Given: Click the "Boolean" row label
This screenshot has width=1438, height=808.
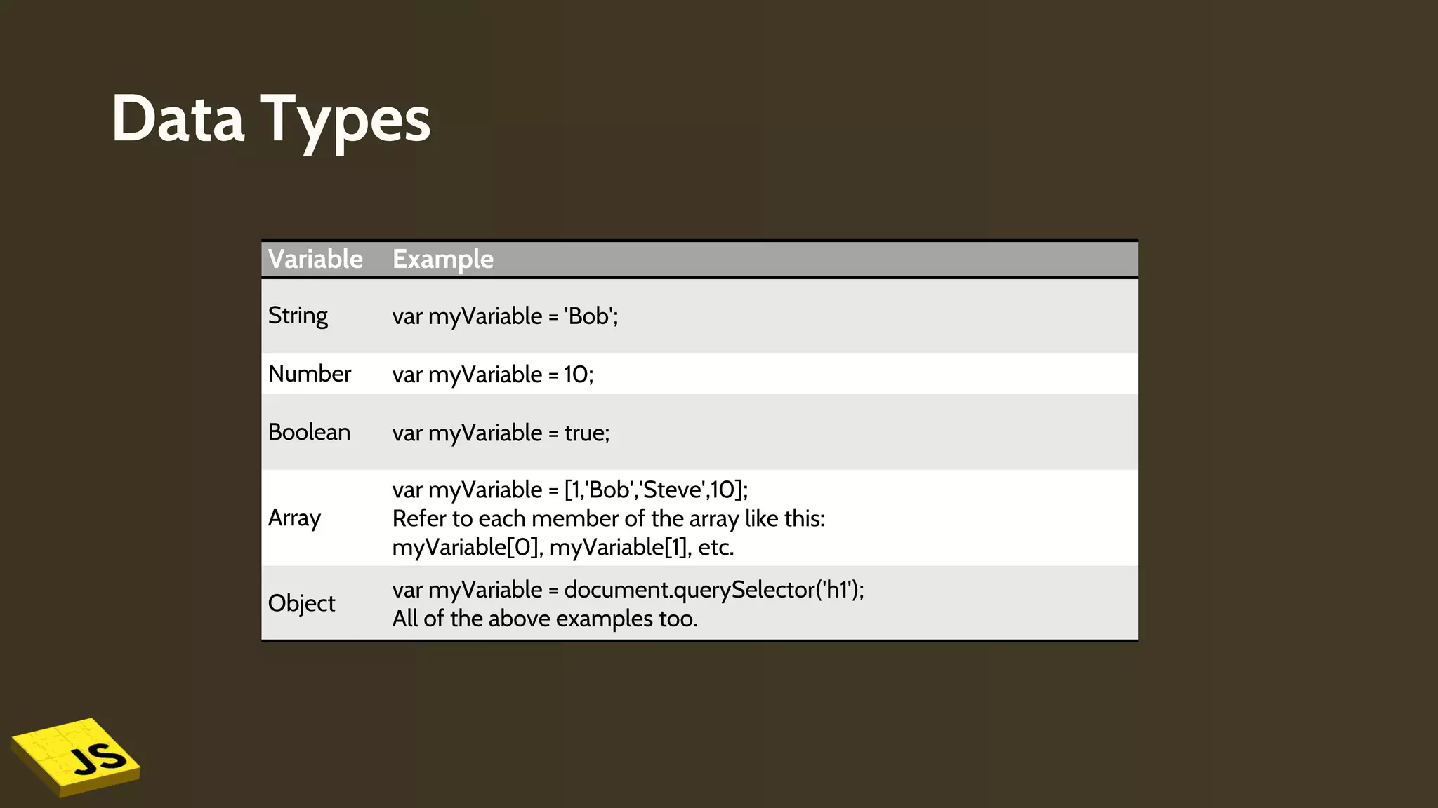Looking at the screenshot, I should [309, 432].
